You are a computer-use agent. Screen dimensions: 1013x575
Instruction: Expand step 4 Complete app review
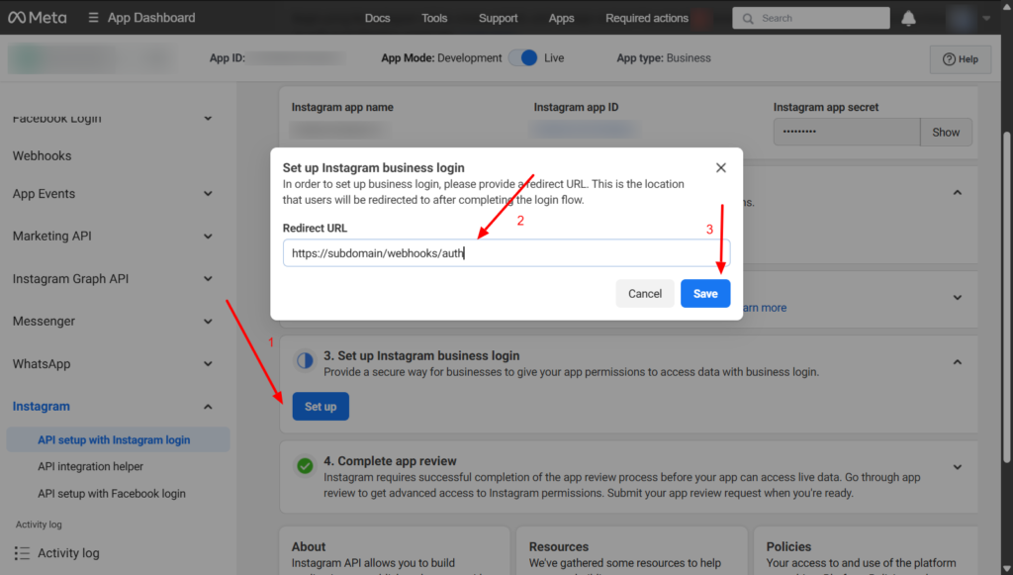pyautogui.click(x=958, y=467)
